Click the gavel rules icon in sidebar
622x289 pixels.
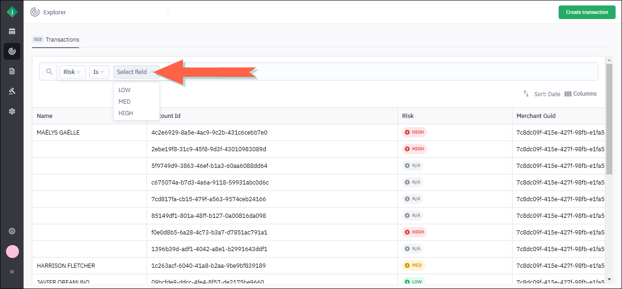click(x=12, y=91)
